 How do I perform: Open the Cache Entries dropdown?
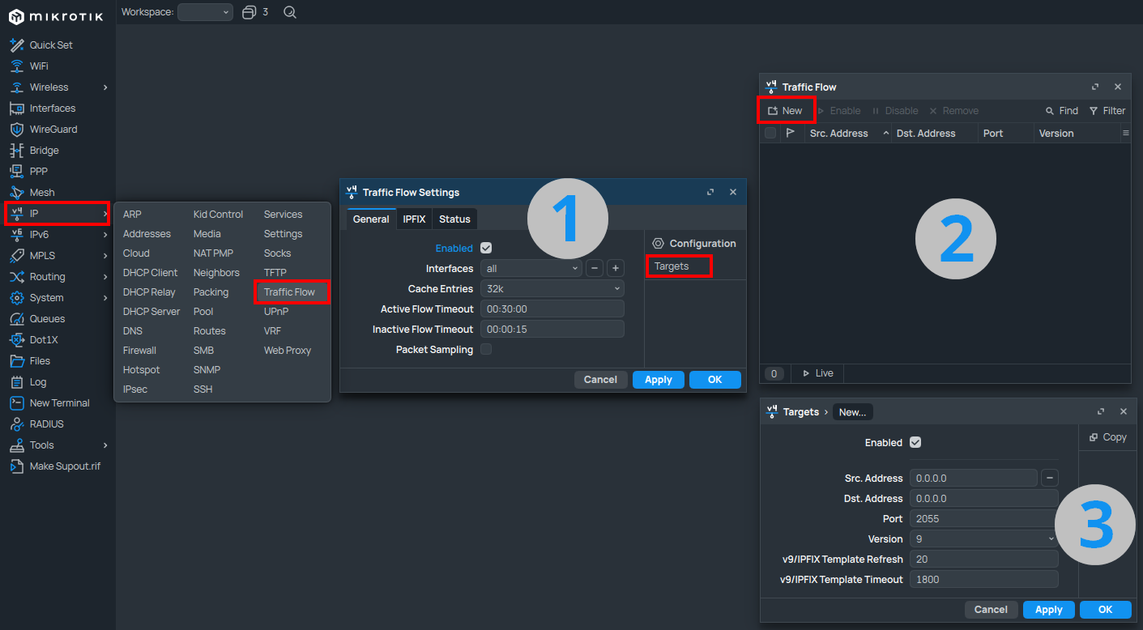[x=552, y=288]
